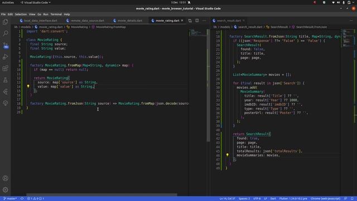The image size is (357, 201).
Task: Click the lightbulb in search_result.dart editor
Action: point(227,155)
